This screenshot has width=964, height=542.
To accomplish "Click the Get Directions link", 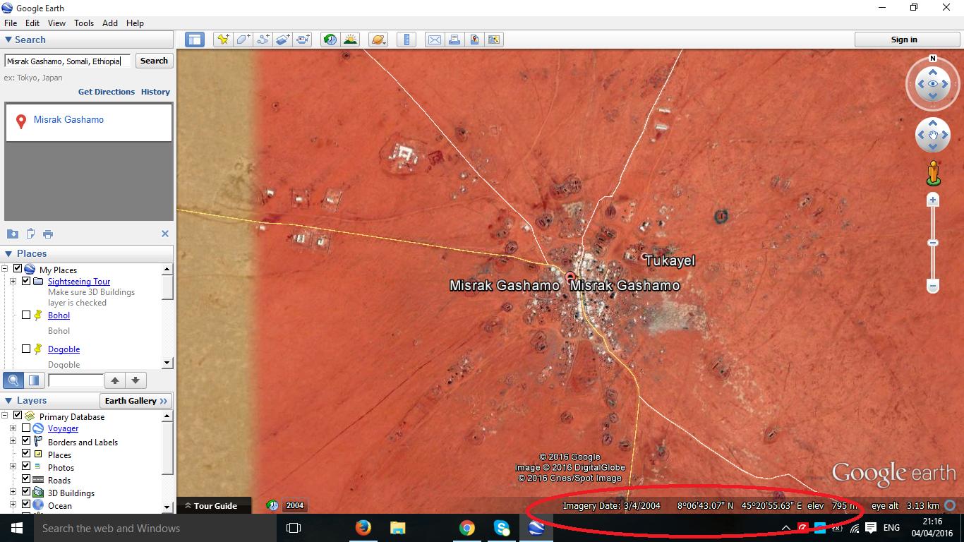I will tap(107, 92).
